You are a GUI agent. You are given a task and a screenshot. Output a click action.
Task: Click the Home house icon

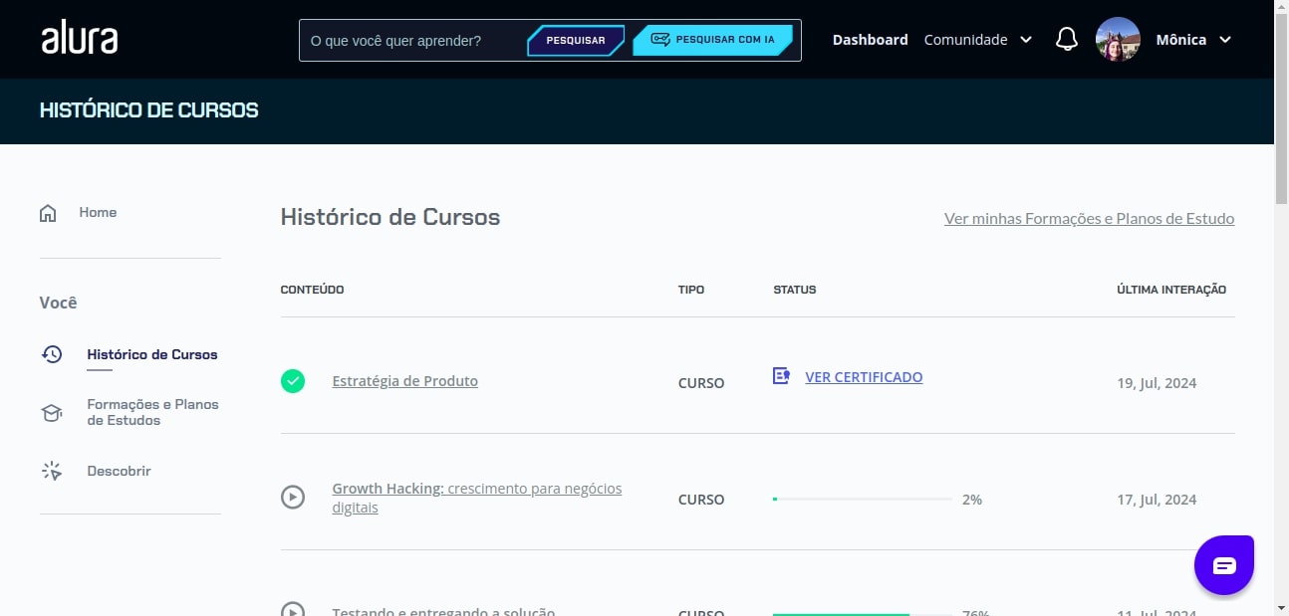click(x=48, y=213)
